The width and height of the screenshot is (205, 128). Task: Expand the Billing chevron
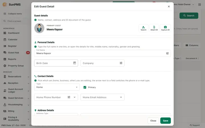tap(28, 111)
